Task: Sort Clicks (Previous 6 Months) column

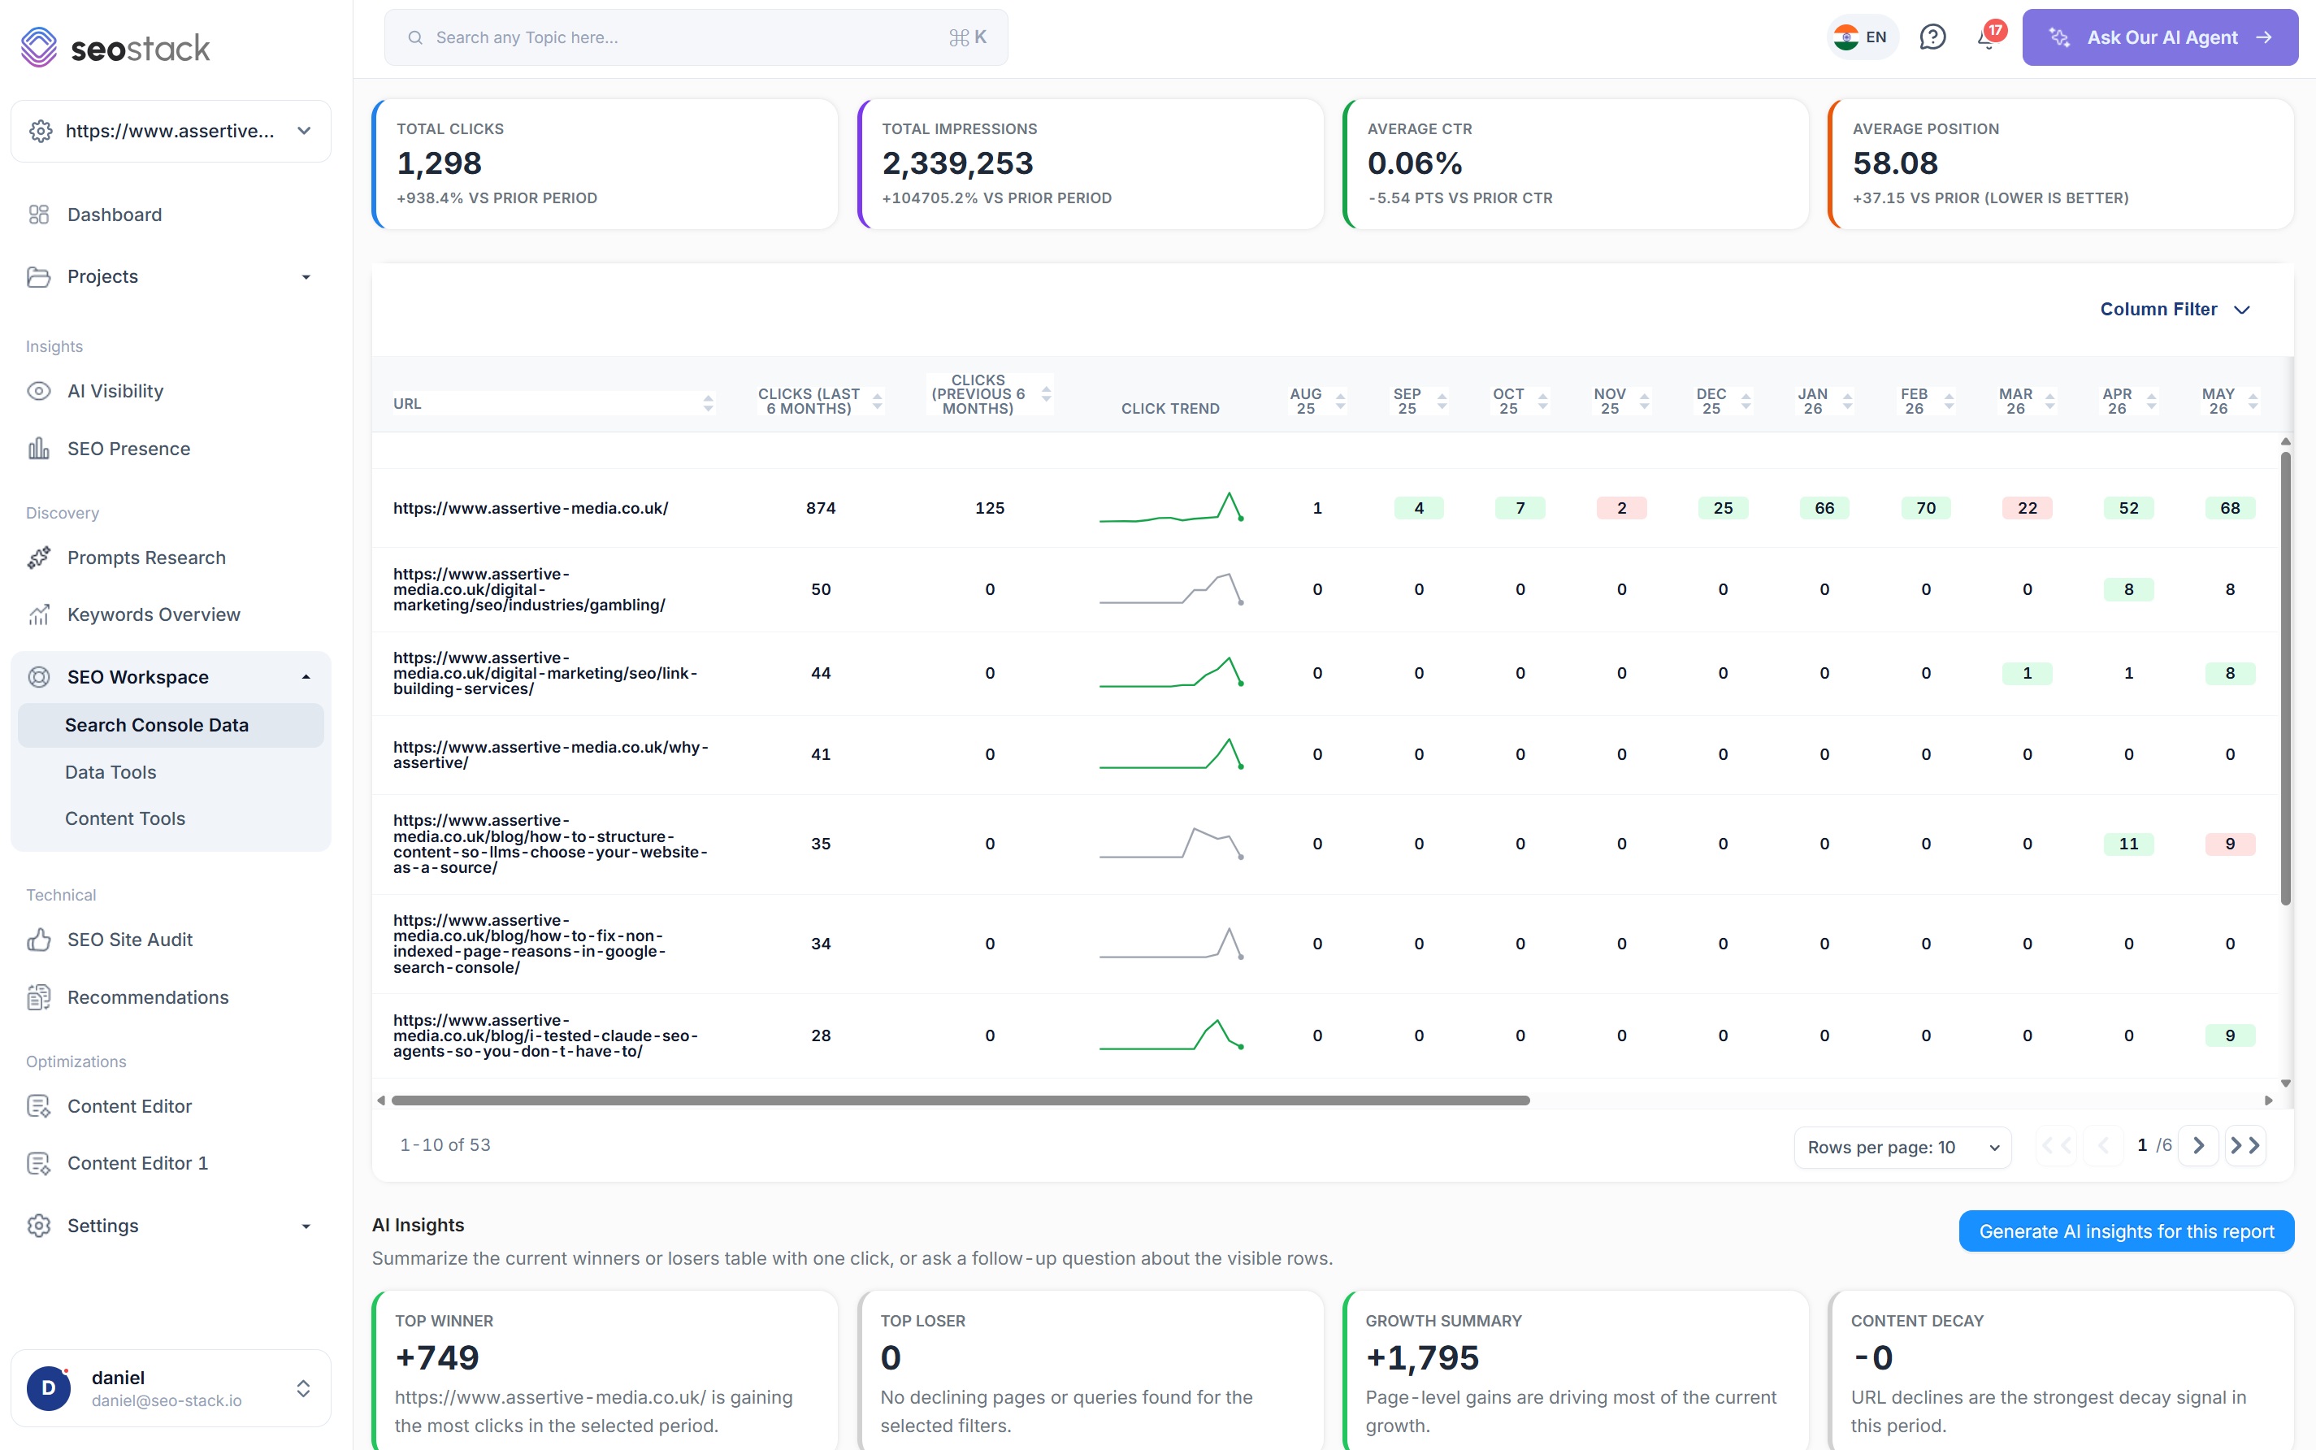Action: (x=1046, y=393)
